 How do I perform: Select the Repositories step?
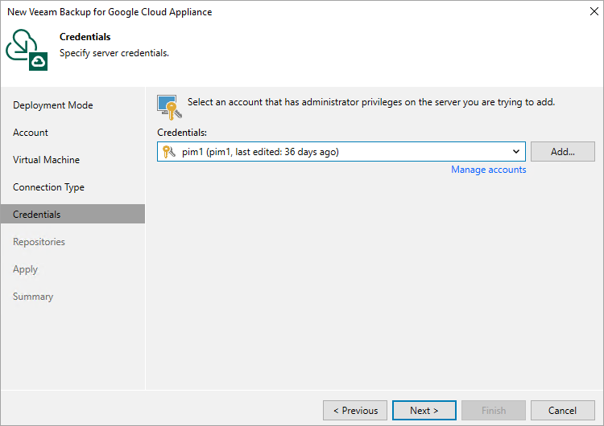point(39,242)
